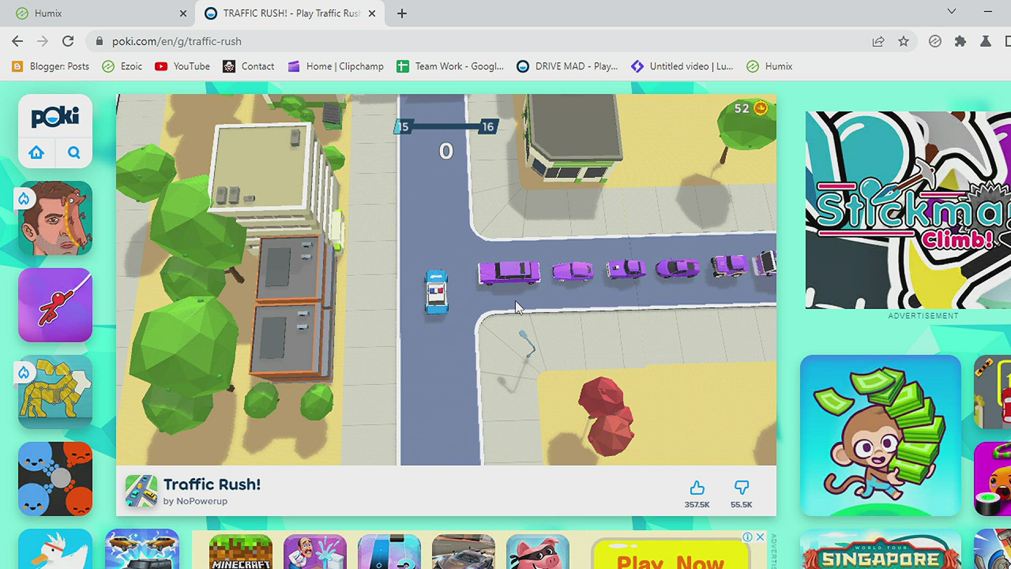1011x569 pixels.
Task: Open browser extensions puzzle icon
Action: click(x=960, y=41)
